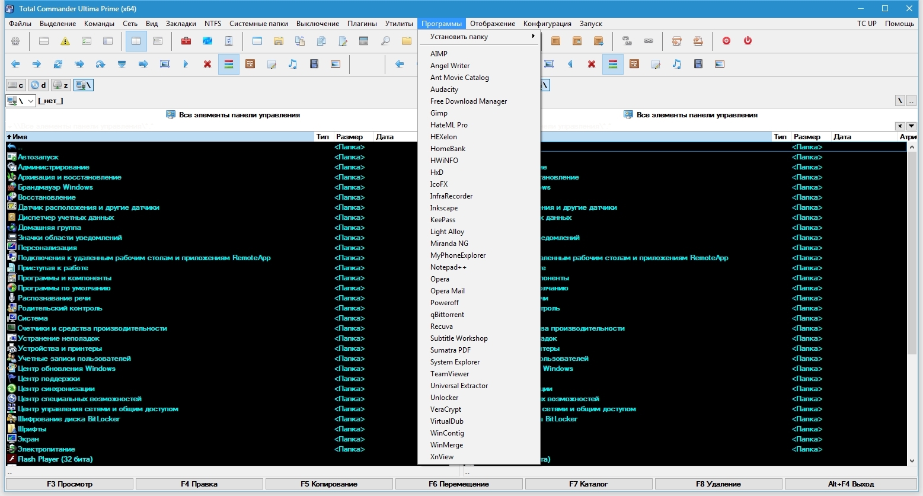Image resolution: width=923 pixels, height=496 pixels.
Task: Open the Помощь menu
Action: (x=899, y=24)
